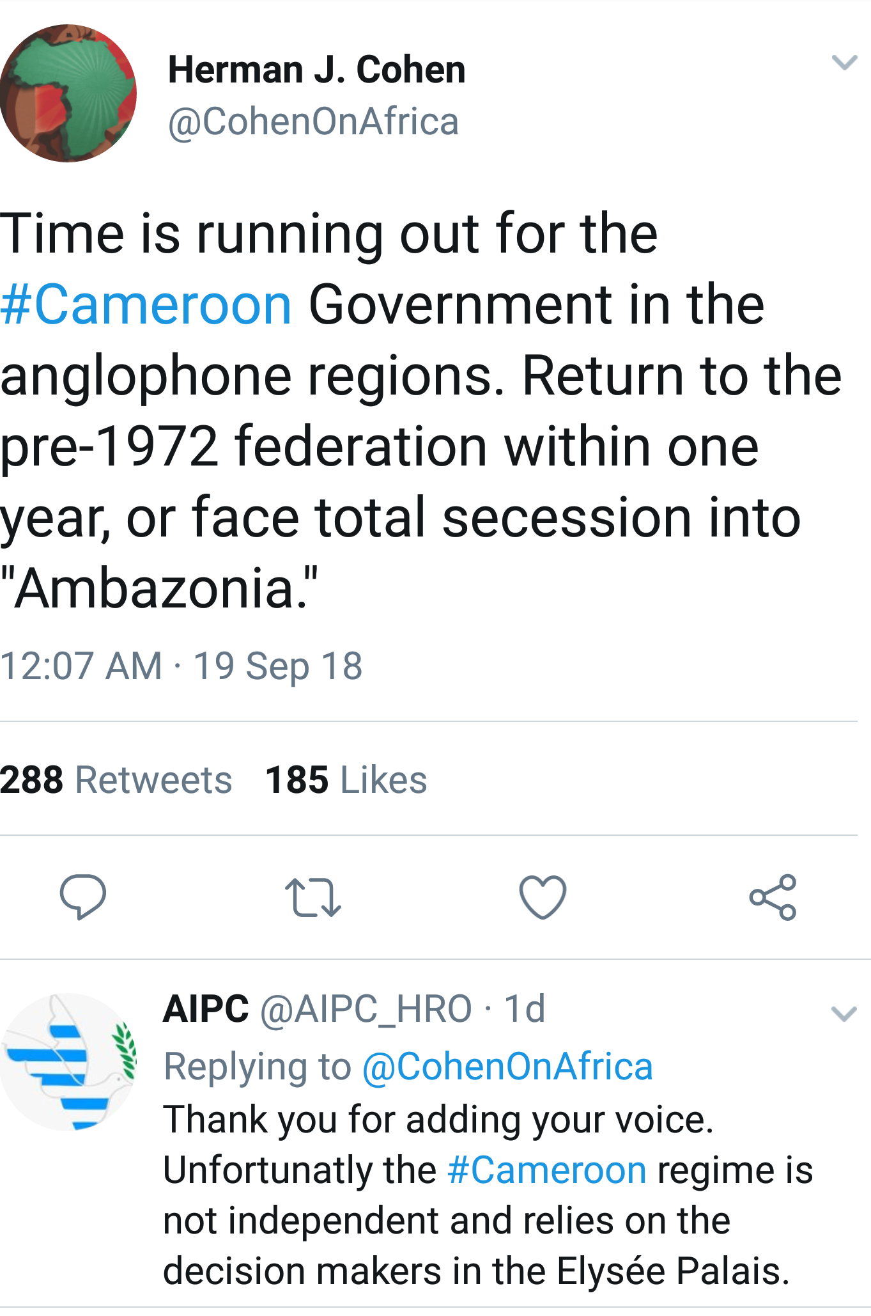The image size is (871, 1316).
Task: Tap @CohenOnAfrica mention in reply
Action: [x=507, y=1066]
